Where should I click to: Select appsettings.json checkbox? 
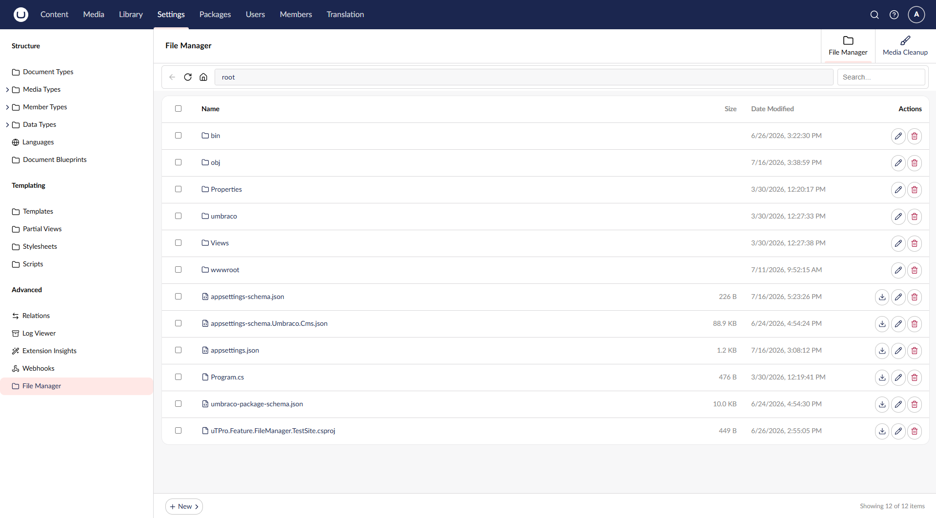pyautogui.click(x=178, y=350)
